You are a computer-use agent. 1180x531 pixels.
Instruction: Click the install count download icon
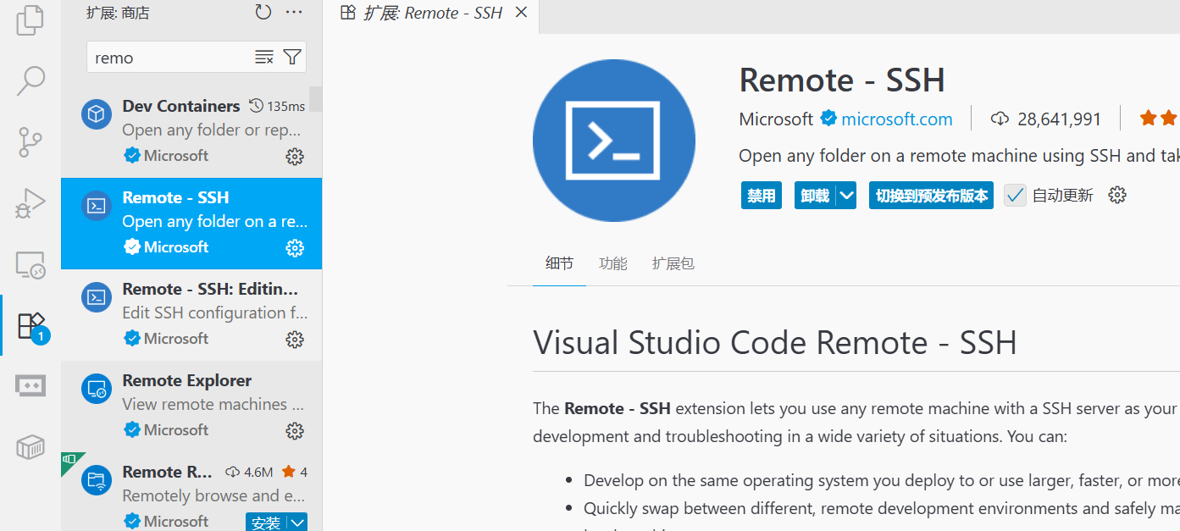coord(1000,119)
